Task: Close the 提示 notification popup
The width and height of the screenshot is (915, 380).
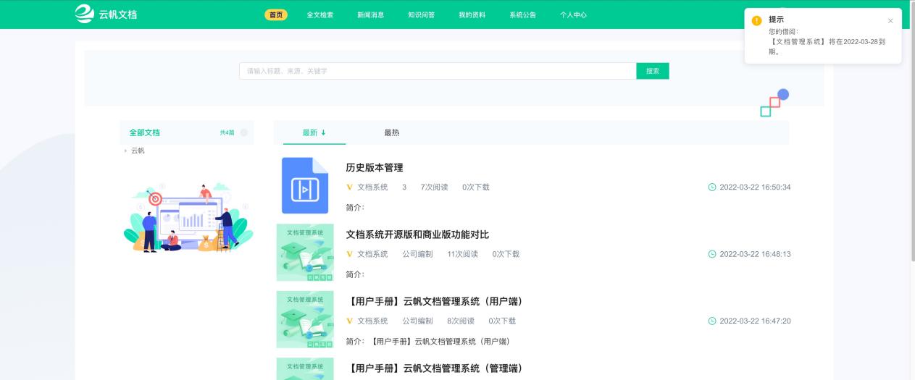Action: point(890,20)
